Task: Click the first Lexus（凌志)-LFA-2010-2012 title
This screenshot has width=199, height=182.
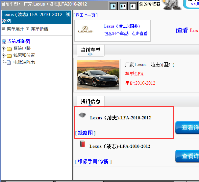Action: point(120,118)
